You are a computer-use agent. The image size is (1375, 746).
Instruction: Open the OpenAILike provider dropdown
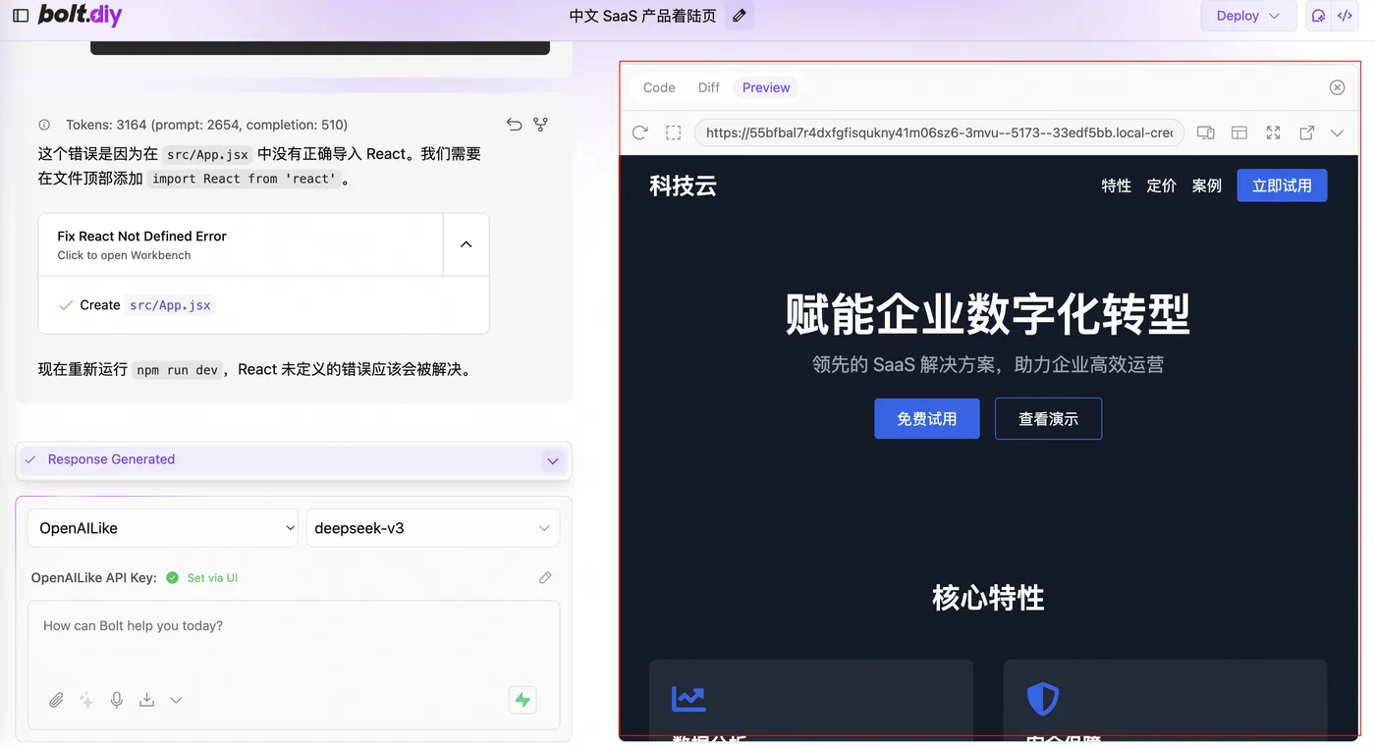point(163,528)
